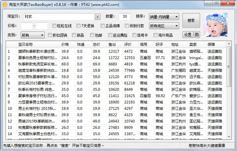Click the 搜索 search button

coord(191,21)
